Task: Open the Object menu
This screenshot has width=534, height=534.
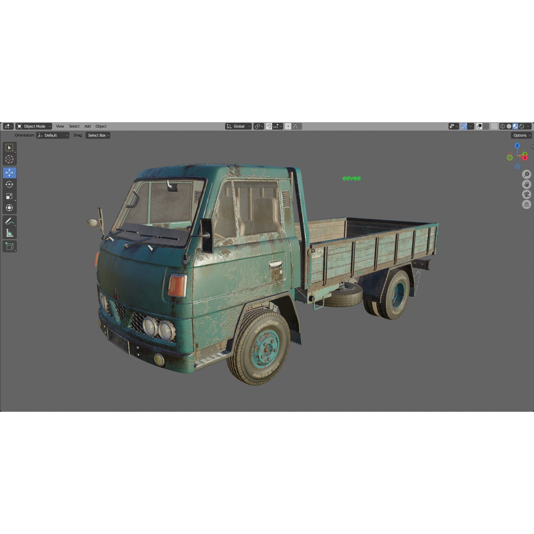Action: tap(101, 126)
